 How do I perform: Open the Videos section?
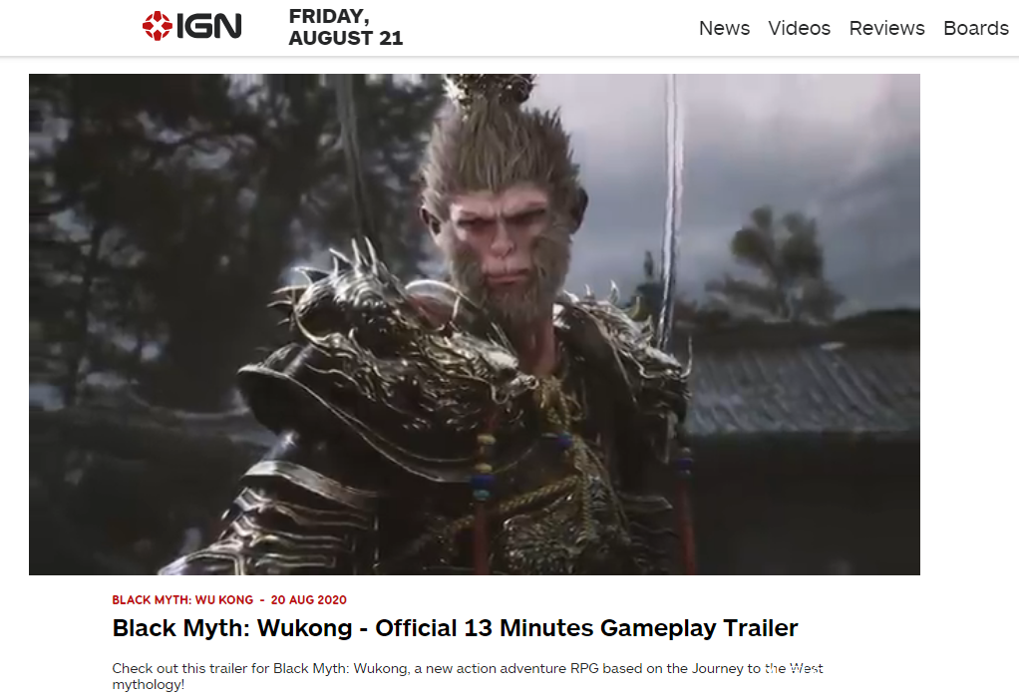pyautogui.click(x=799, y=28)
